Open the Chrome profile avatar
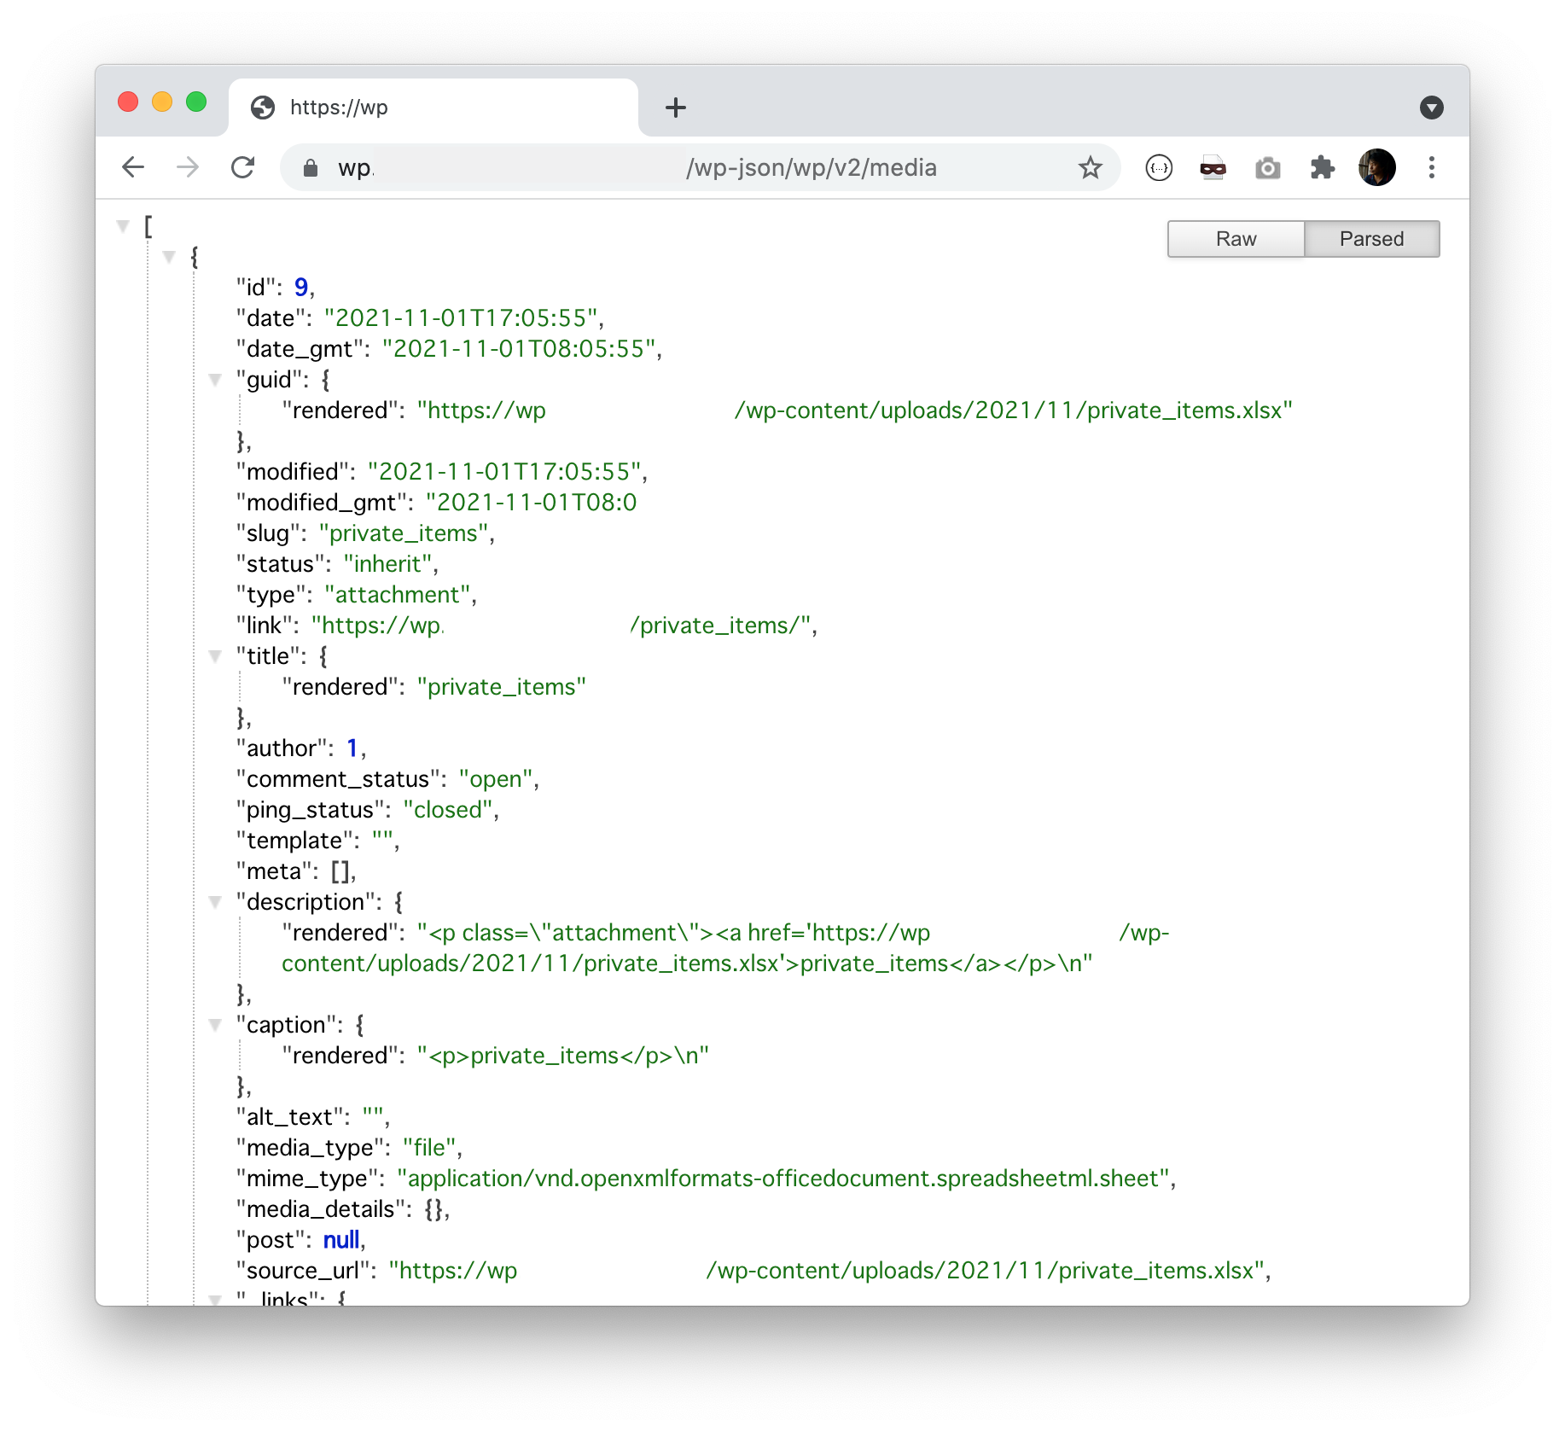Screen dimensions: 1565x1432 pos(1377,167)
